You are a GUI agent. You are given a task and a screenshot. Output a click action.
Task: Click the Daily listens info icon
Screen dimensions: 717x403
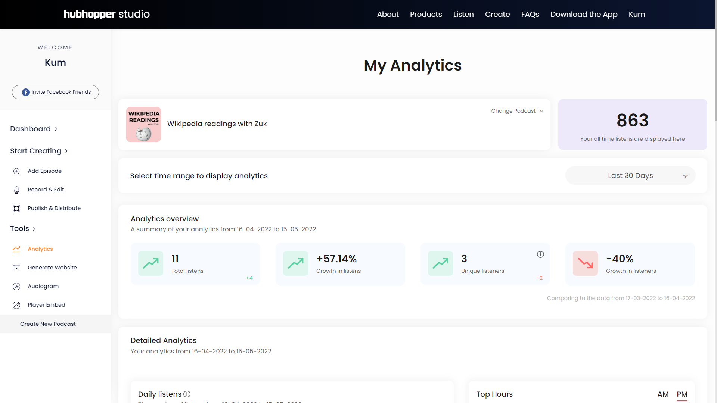click(186, 394)
